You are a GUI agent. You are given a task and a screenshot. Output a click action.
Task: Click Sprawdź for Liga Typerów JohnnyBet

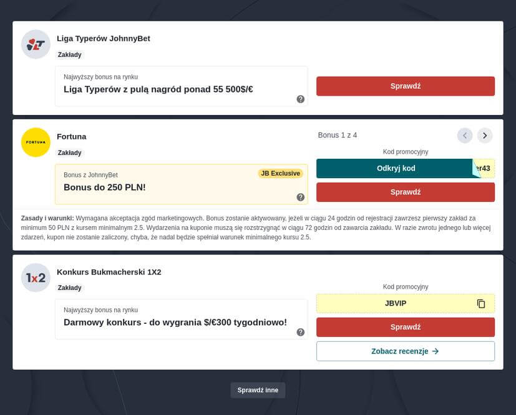pos(406,86)
